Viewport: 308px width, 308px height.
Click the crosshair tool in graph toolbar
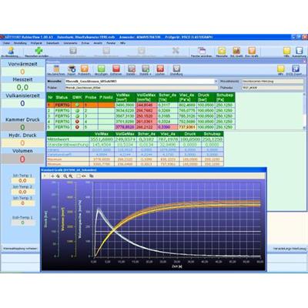52,176
